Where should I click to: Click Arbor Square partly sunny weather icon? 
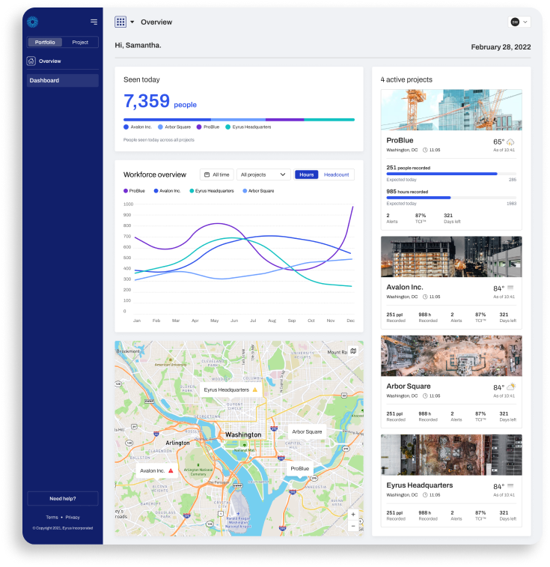click(511, 387)
